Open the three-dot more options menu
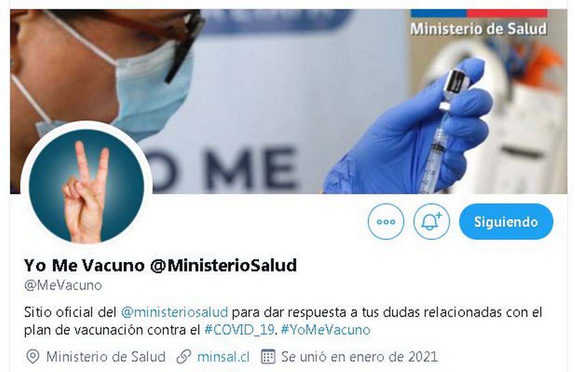This screenshot has height=372, width=575. pyautogui.click(x=386, y=221)
